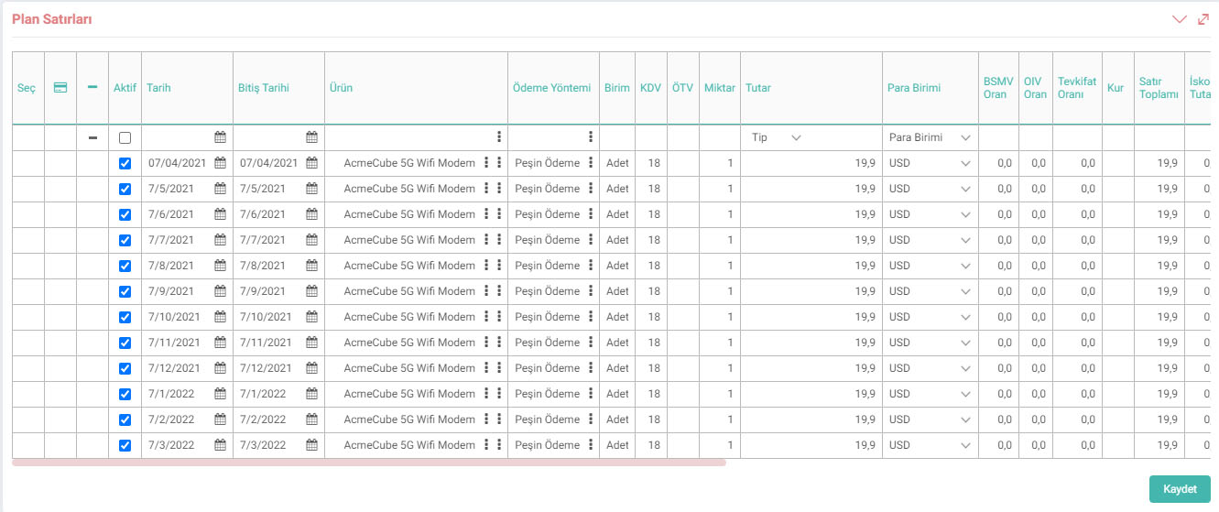
Task: Click Tutar value 19,9 in 7/8/2021 row
Action: point(865,266)
